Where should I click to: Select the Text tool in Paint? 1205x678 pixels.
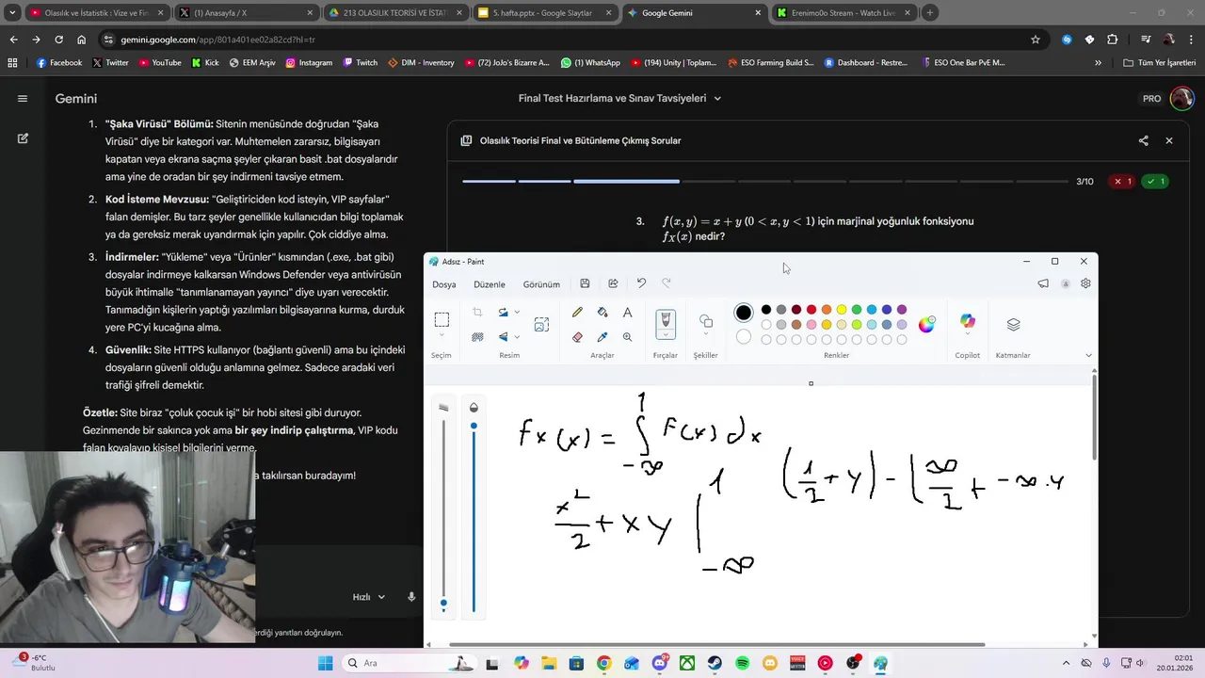627,312
